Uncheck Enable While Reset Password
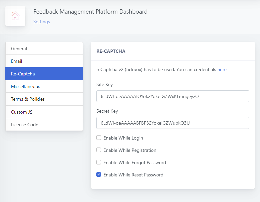The image size is (260, 202). click(99, 175)
